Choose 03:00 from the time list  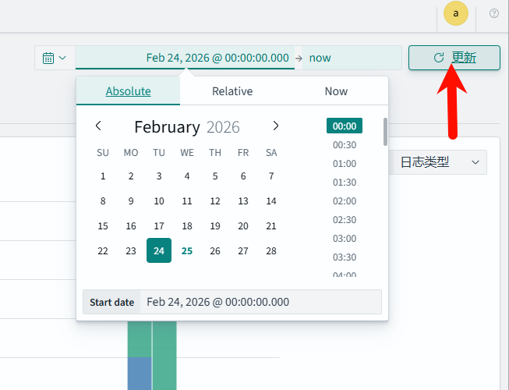[345, 238]
